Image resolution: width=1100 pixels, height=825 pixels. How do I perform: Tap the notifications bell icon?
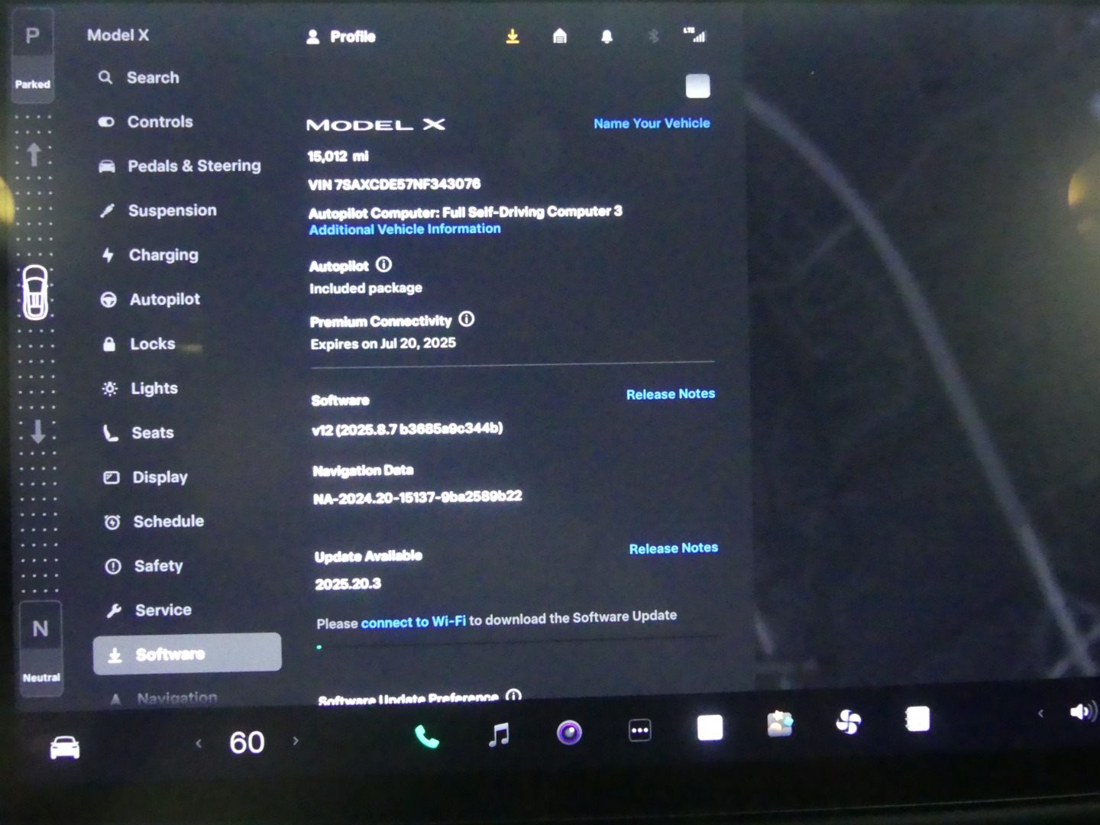607,37
